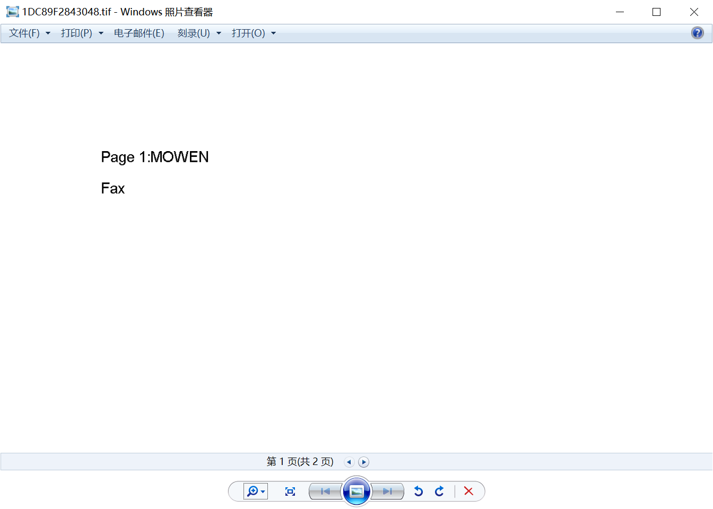Open the zoom magnifier control
The image size is (713, 509).
[x=253, y=492]
